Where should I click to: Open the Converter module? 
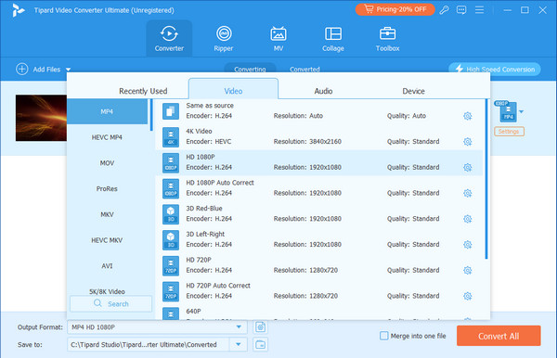pyautogui.click(x=169, y=38)
